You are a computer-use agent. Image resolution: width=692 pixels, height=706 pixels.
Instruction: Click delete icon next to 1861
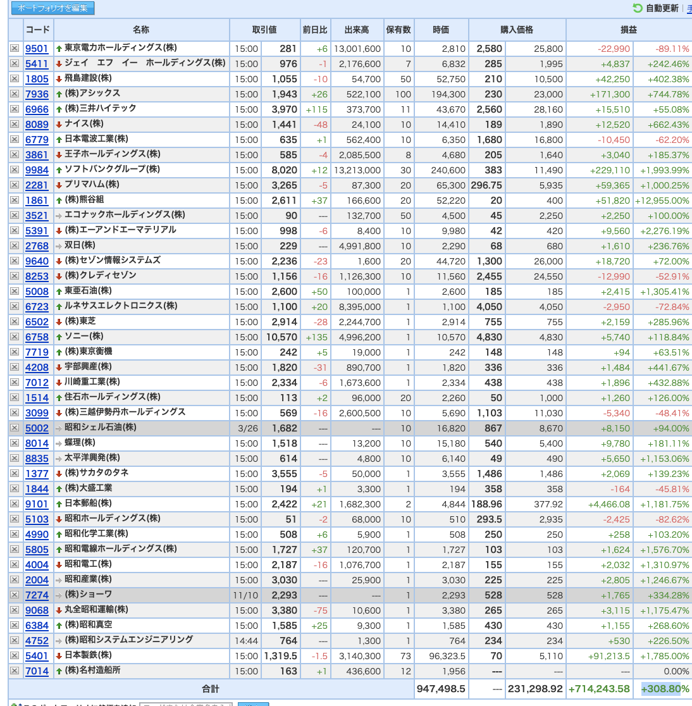point(15,201)
